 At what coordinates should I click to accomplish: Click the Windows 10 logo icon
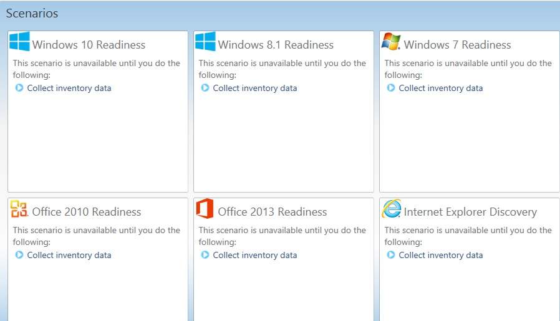[19, 42]
